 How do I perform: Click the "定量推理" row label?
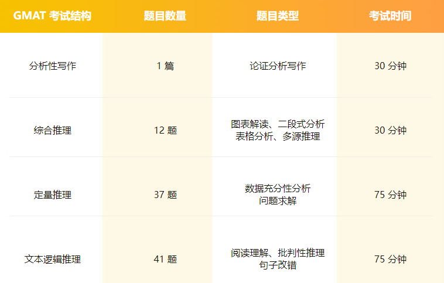53,195
